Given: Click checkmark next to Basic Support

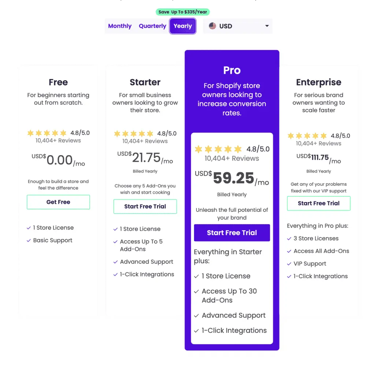Looking at the screenshot, I should (x=29, y=241).
